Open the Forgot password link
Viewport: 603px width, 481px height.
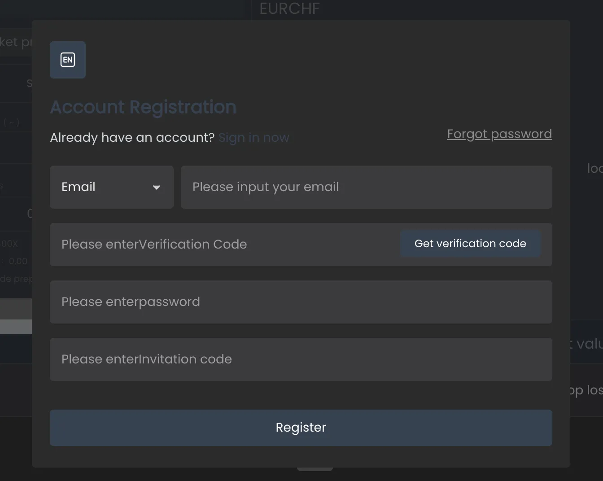pos(499,134)
